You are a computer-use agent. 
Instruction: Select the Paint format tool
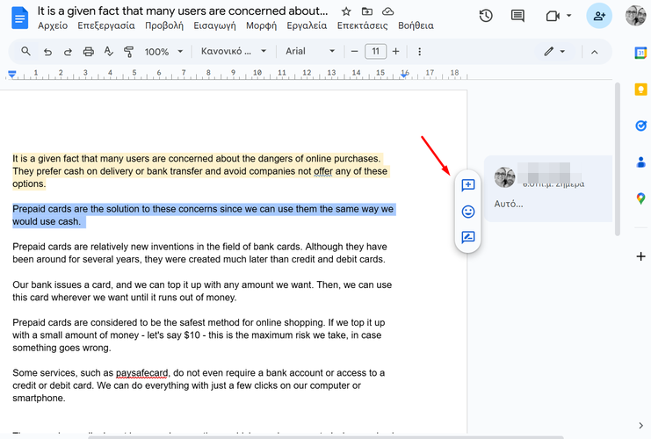pyautogui.click(x=129, y=52)
